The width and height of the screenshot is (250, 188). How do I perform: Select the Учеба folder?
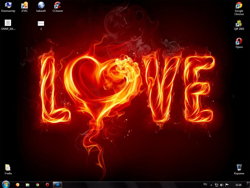point(8,169)
